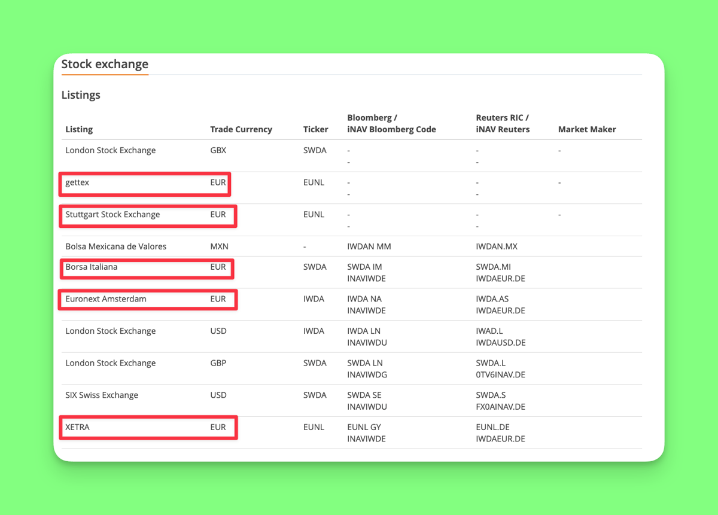Screen dimensions: 718x515
Task: Click the EUNL GY Bloomberg code
Action: [x=364, y=427]
